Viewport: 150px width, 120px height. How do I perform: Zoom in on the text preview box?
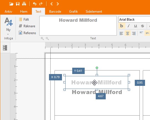tap(42, 39)
